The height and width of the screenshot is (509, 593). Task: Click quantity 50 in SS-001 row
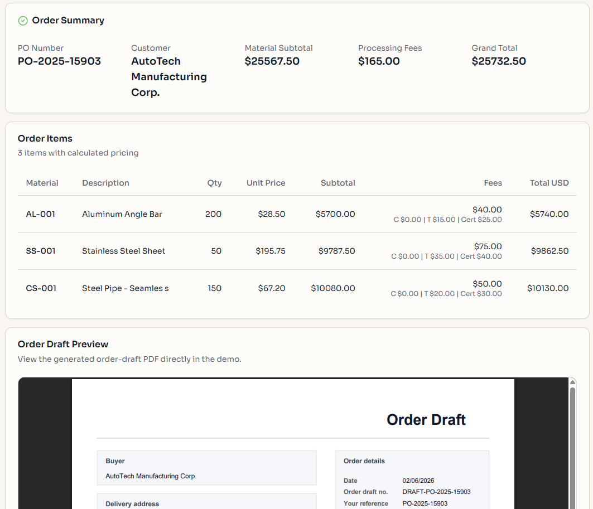click(x=216, y=251)
